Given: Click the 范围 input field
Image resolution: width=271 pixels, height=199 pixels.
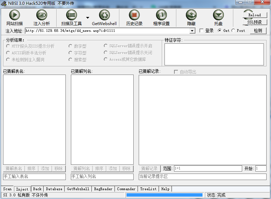Looking at the screenshot, I should pyautogui.click(x=208, y=168).
